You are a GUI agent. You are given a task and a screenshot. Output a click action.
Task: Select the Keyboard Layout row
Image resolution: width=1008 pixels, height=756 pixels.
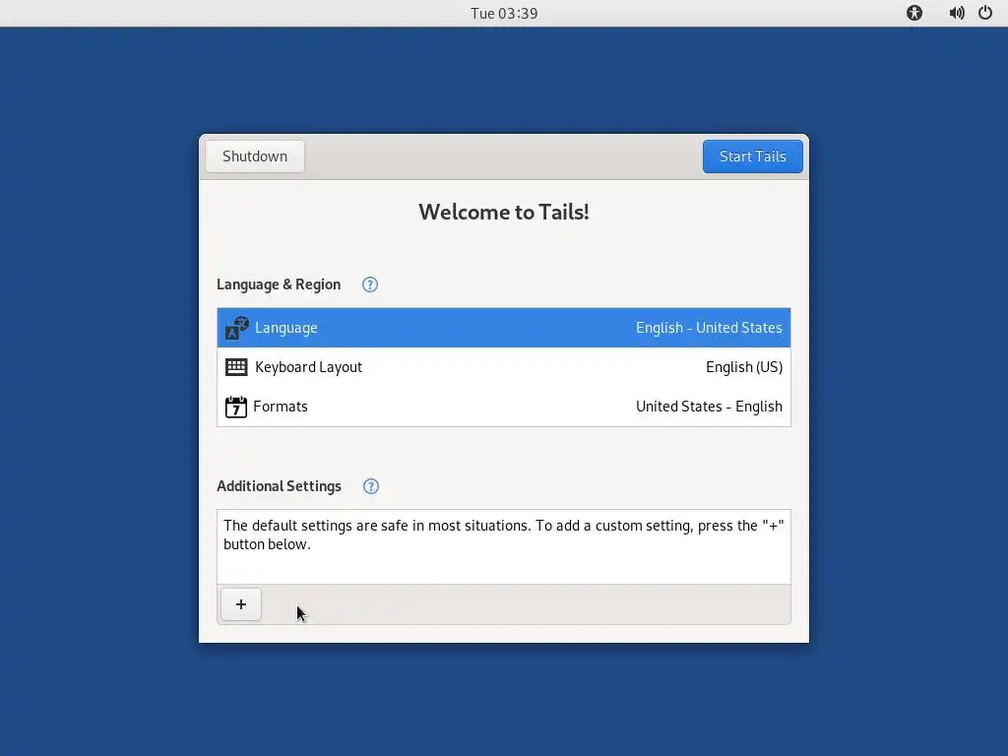(504, 367)
